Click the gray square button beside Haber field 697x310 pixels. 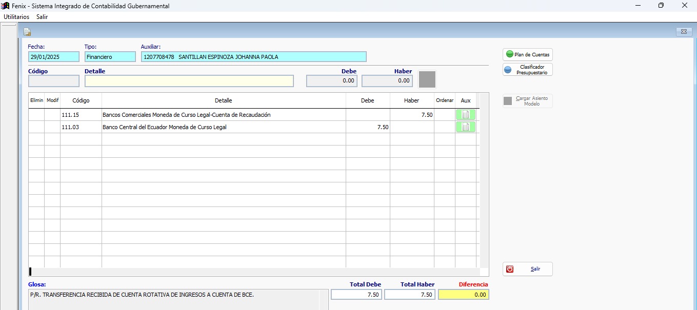427,79
